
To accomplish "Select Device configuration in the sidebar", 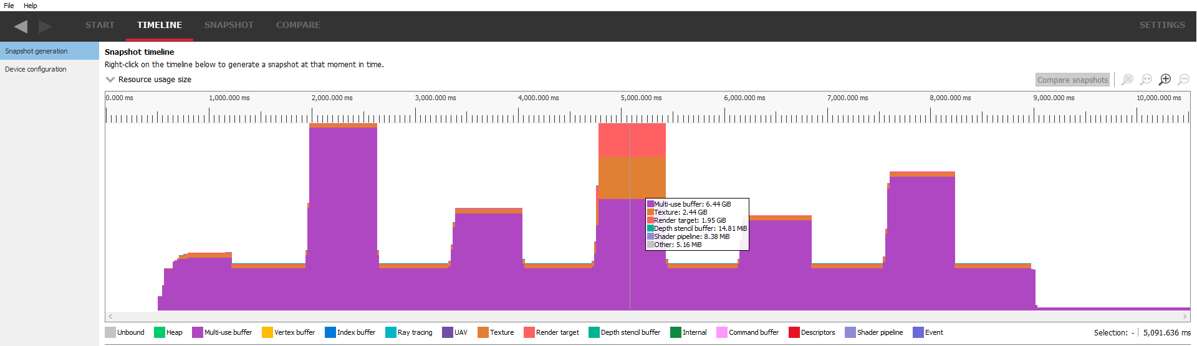I will (36, 69).
